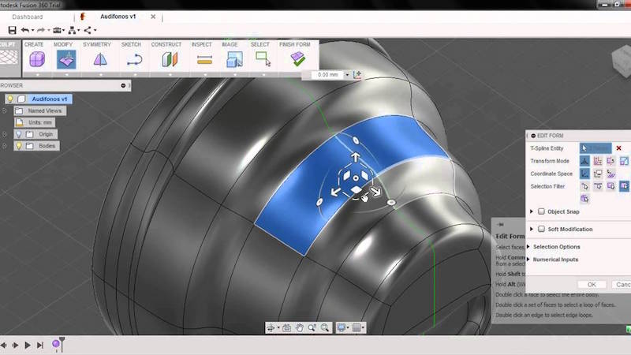Image resolution: width=631 pixels, height=355 pixels.
Task: Switch to the Dashboard tab
Action: click(x=28, y=17)
